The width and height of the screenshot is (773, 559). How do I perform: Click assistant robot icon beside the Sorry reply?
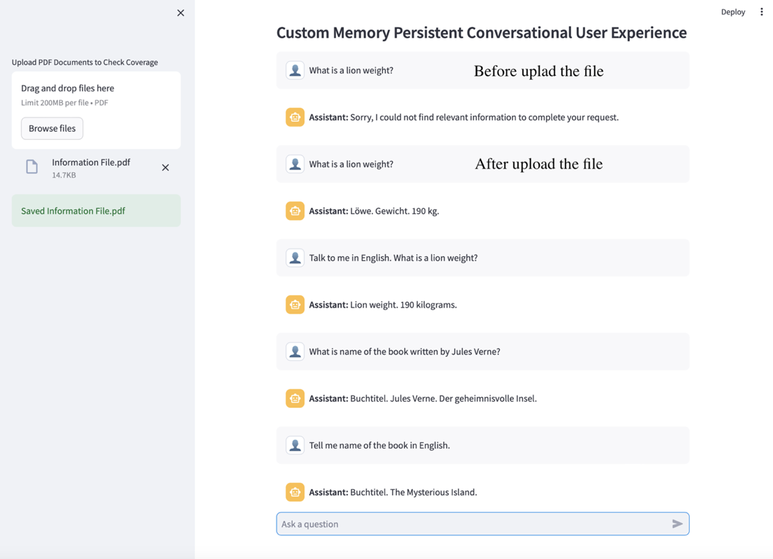pos(295,117)
